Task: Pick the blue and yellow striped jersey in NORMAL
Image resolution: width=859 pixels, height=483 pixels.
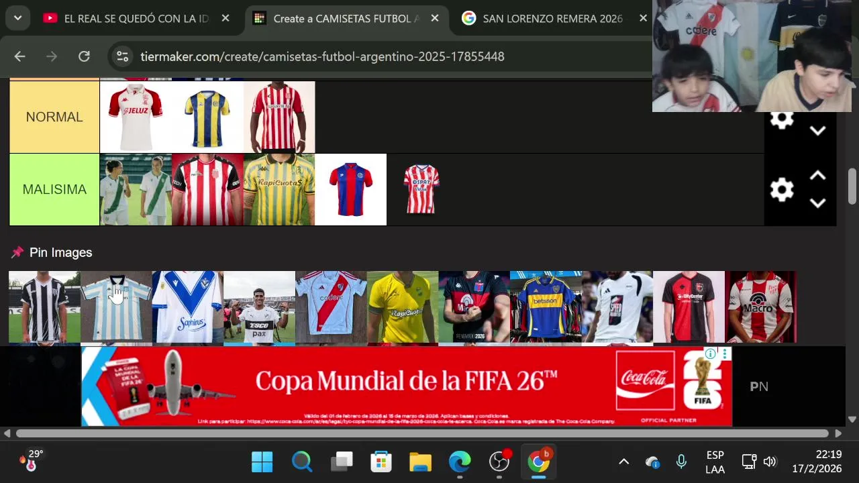Action: click(207, 117)
